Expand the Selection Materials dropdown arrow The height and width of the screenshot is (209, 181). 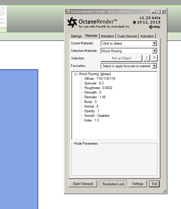click(154, 51)
